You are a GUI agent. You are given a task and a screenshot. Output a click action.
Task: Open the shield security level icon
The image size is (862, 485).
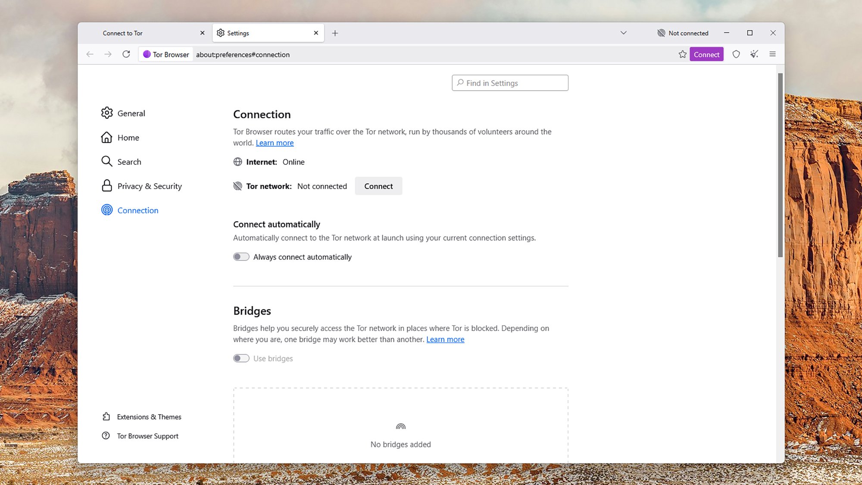(x=736, y=54)
